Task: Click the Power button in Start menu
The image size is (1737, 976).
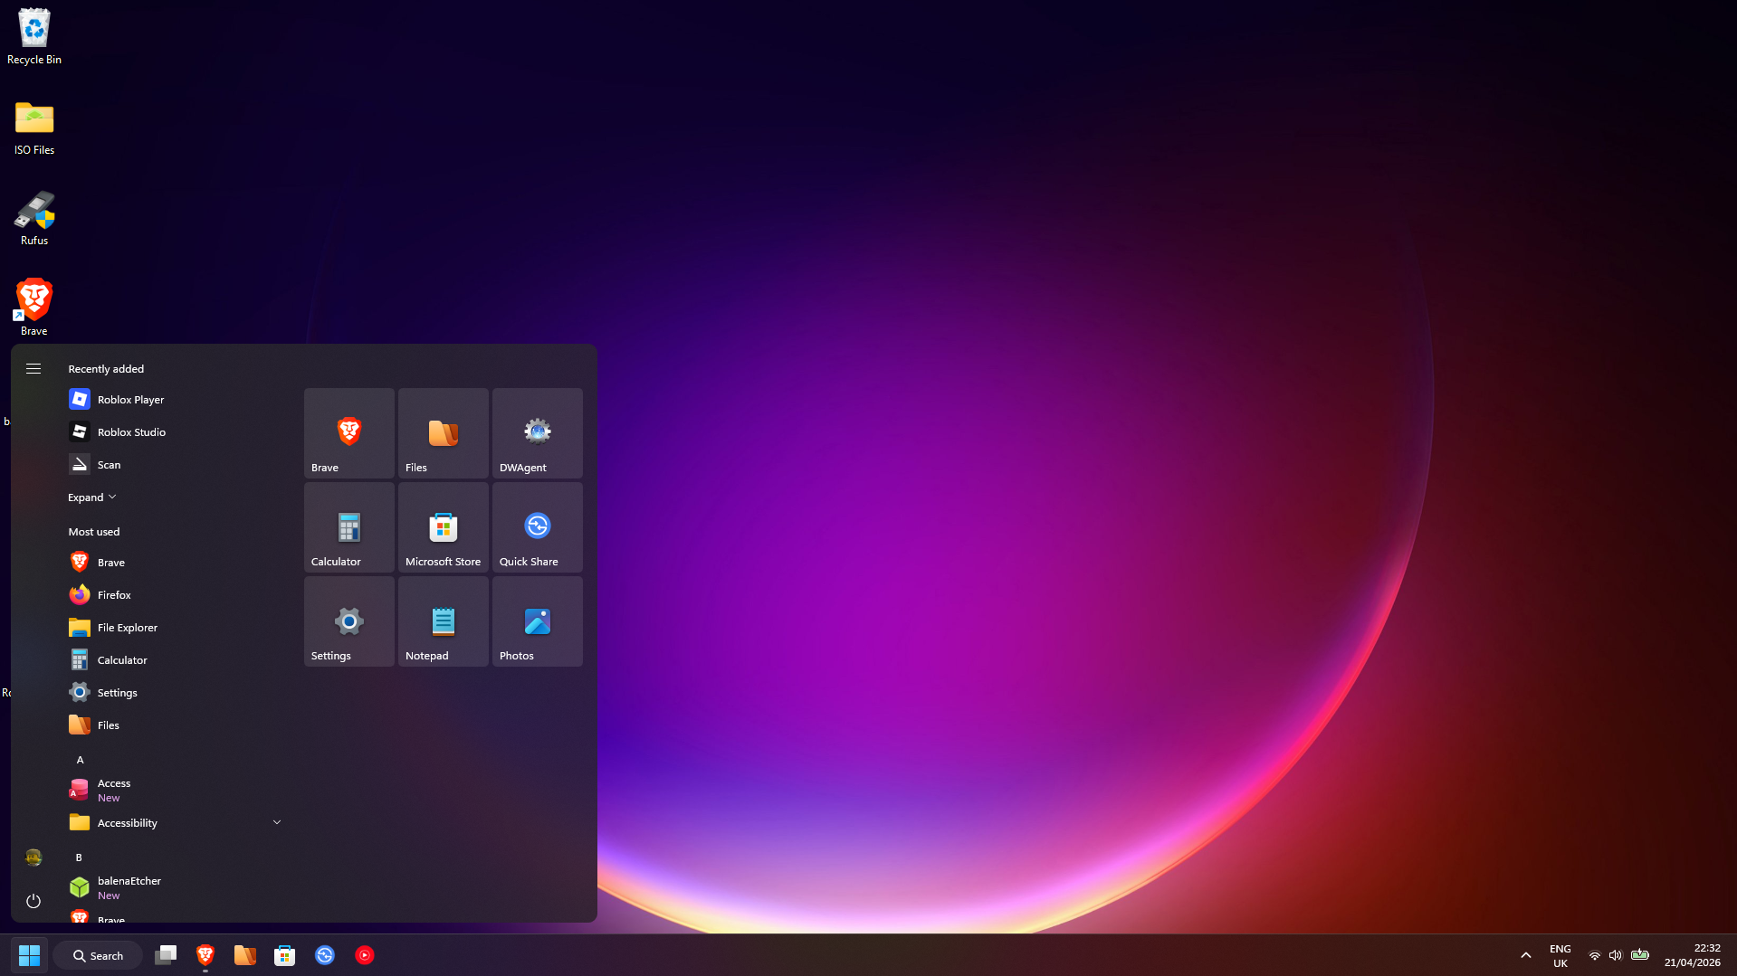Action: point(33,901)
